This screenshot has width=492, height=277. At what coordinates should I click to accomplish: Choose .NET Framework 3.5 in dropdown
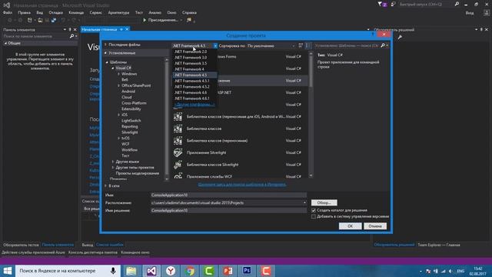[194, 63]
